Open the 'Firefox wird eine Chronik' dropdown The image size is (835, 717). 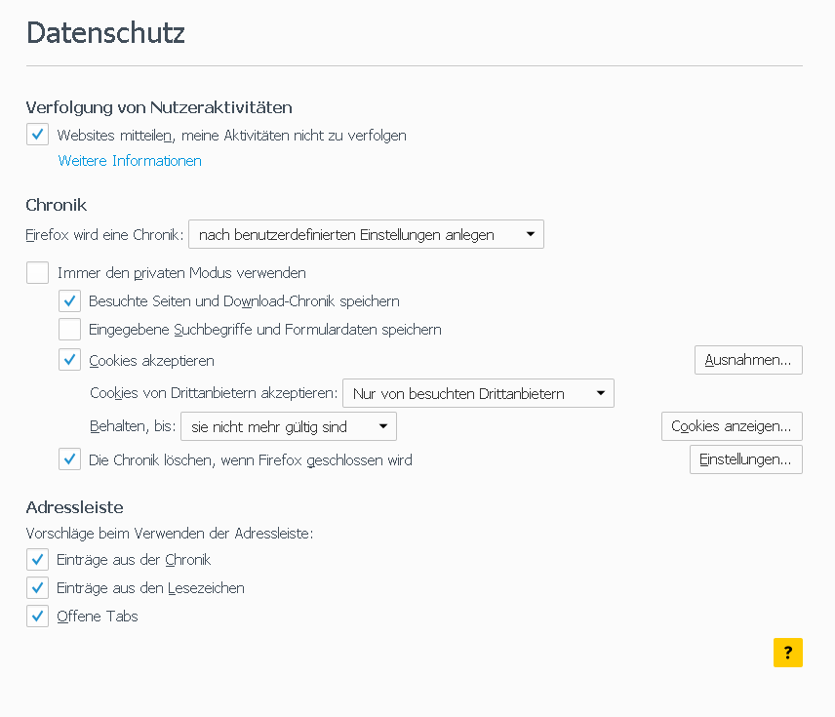(x=366, y=234)
